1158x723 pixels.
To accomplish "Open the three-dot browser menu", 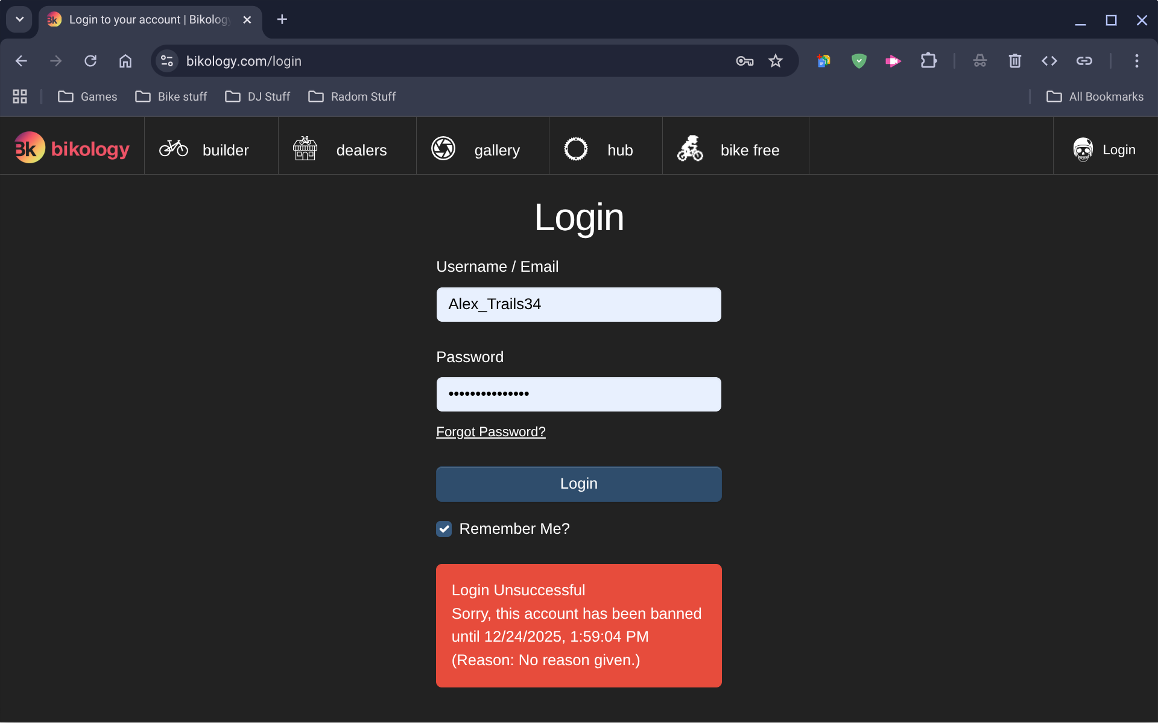I will tap(1136, 60).
